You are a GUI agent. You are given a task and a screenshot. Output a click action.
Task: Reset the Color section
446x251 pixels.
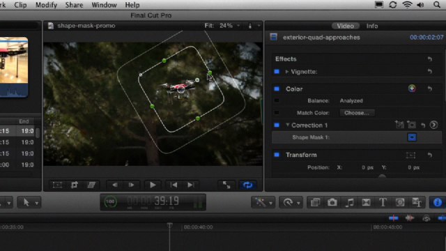[429, 89]
